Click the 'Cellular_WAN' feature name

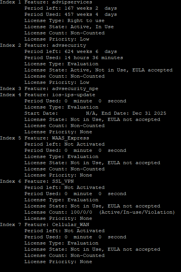pos(71,225)
